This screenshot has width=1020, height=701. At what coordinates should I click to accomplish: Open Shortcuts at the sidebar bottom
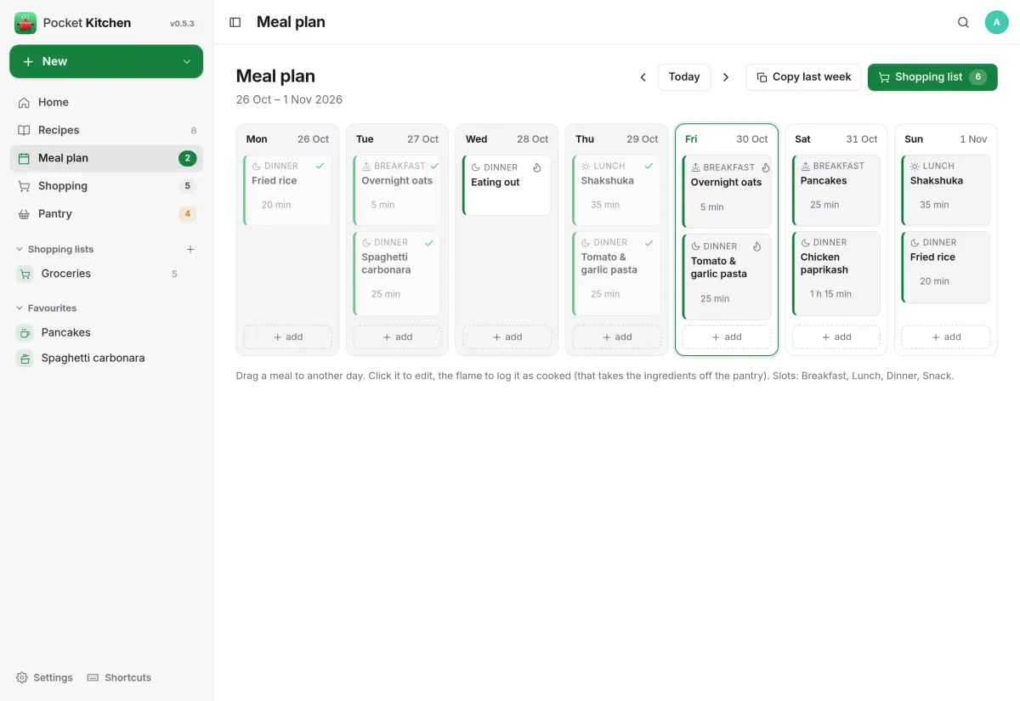tap(119, 677)
